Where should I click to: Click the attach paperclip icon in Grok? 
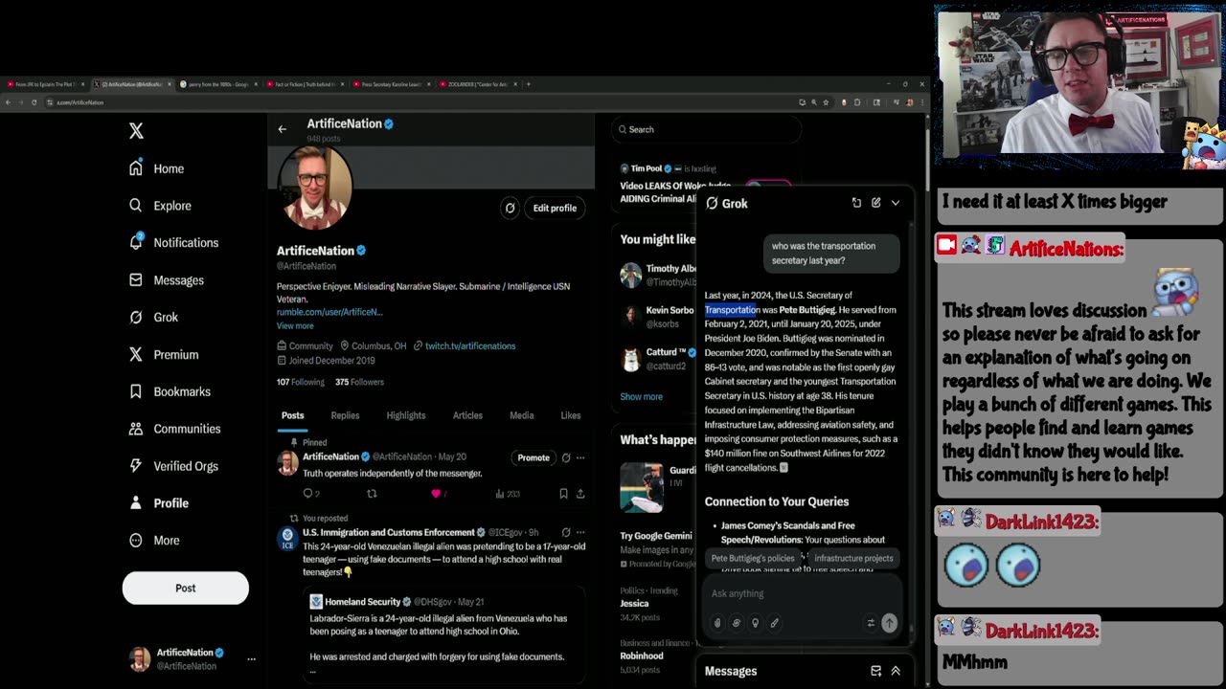pyautogui.click(x=717, y=623)
